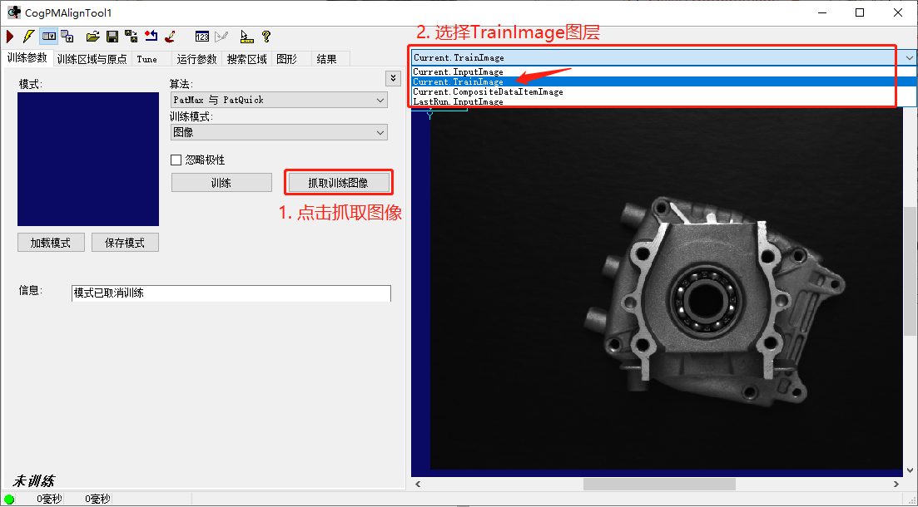
Task: Click the lightning run tool icon
Action: click(x=27, y=36)
